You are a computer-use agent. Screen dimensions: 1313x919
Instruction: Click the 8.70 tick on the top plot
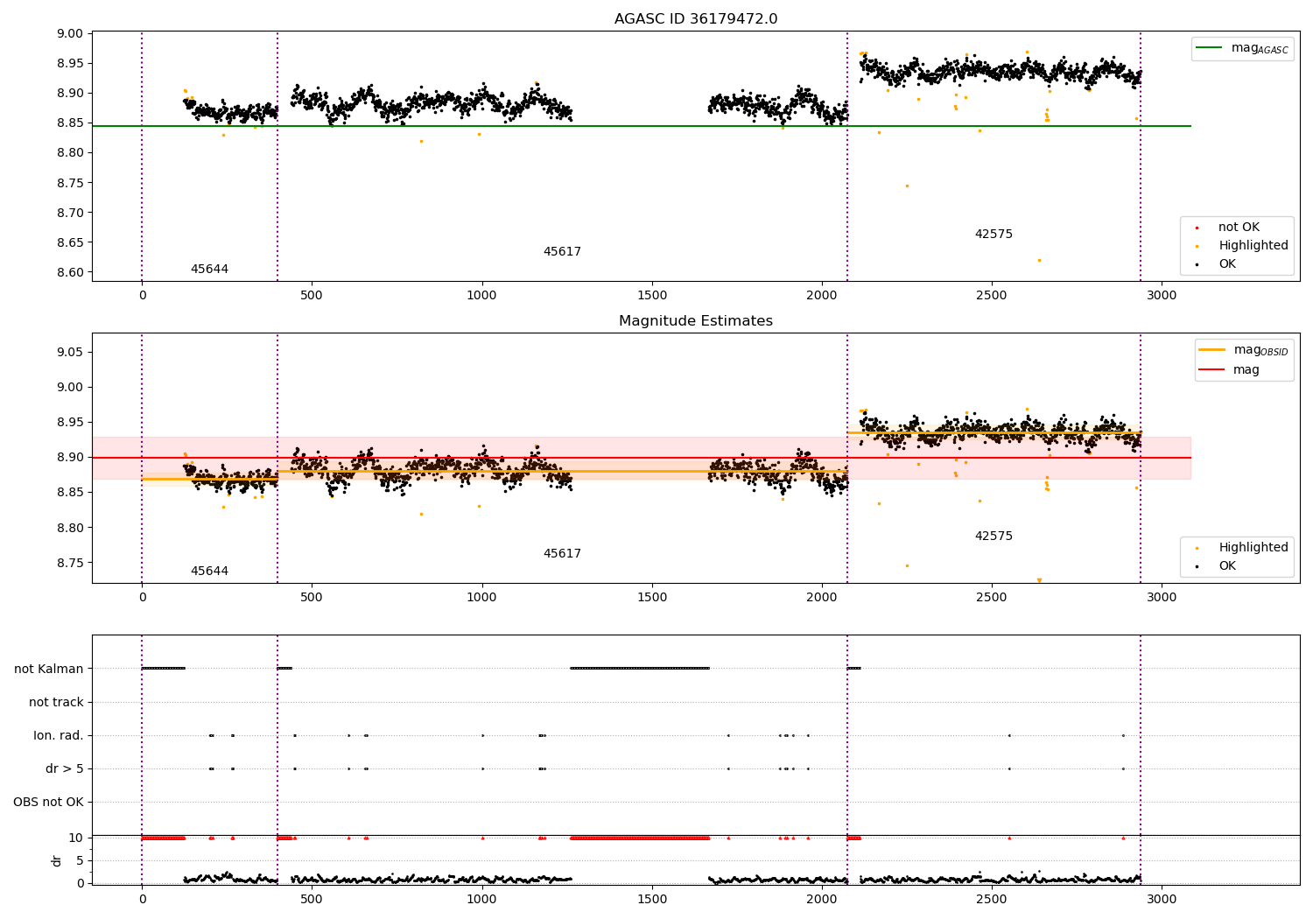(70, 213)
